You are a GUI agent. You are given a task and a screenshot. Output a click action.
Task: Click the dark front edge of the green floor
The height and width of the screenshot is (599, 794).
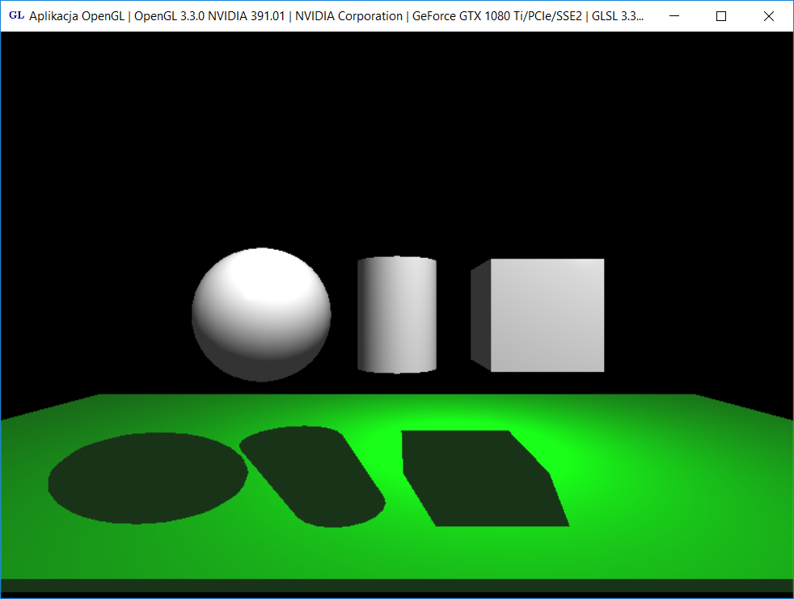click(396, 585)
